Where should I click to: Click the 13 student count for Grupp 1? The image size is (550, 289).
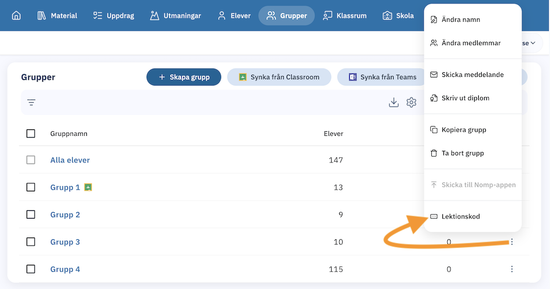click(x=338, y=187)
